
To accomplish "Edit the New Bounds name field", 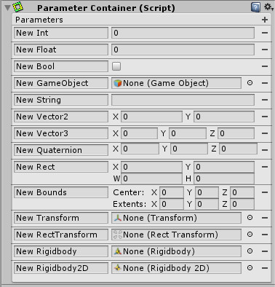I will click(x=61, y=192).
